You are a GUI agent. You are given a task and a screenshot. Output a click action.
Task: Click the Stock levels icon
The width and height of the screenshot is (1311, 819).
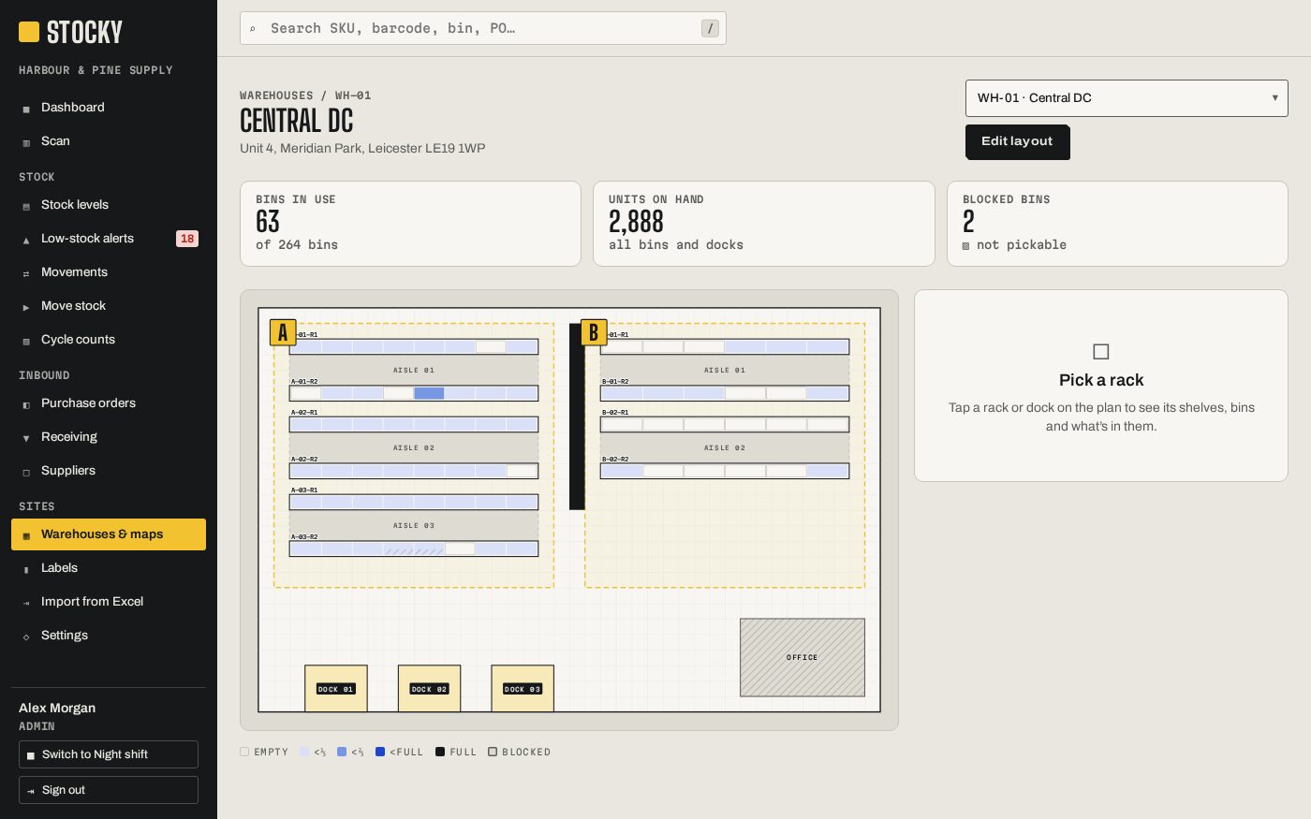26,206
